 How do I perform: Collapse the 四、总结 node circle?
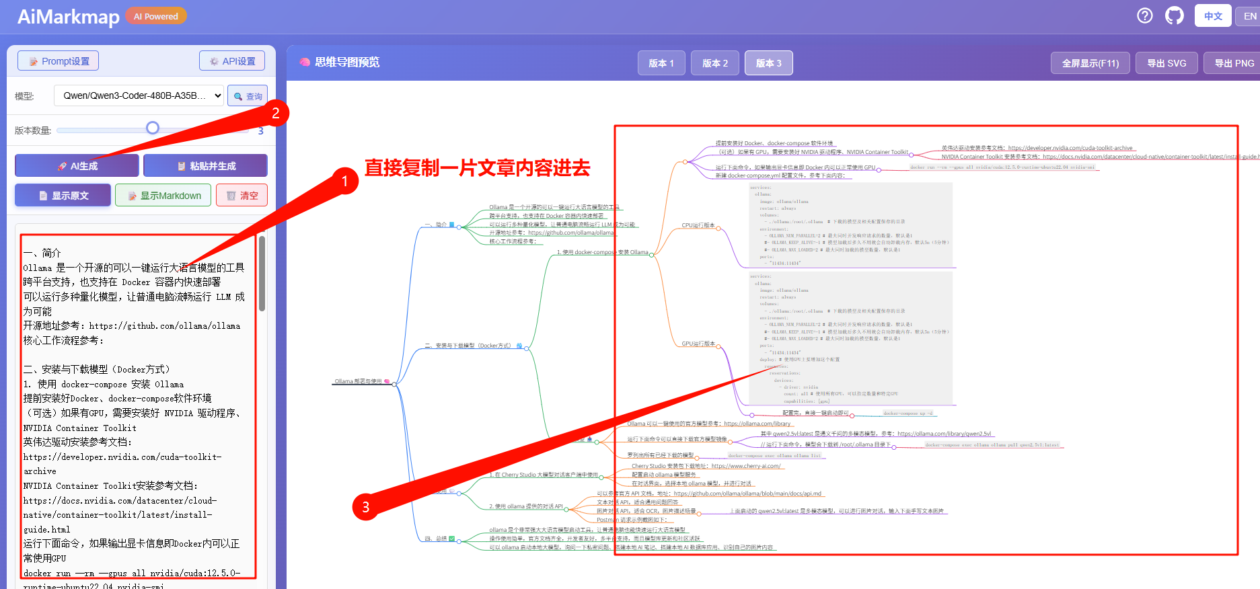(x=459, y=541)
